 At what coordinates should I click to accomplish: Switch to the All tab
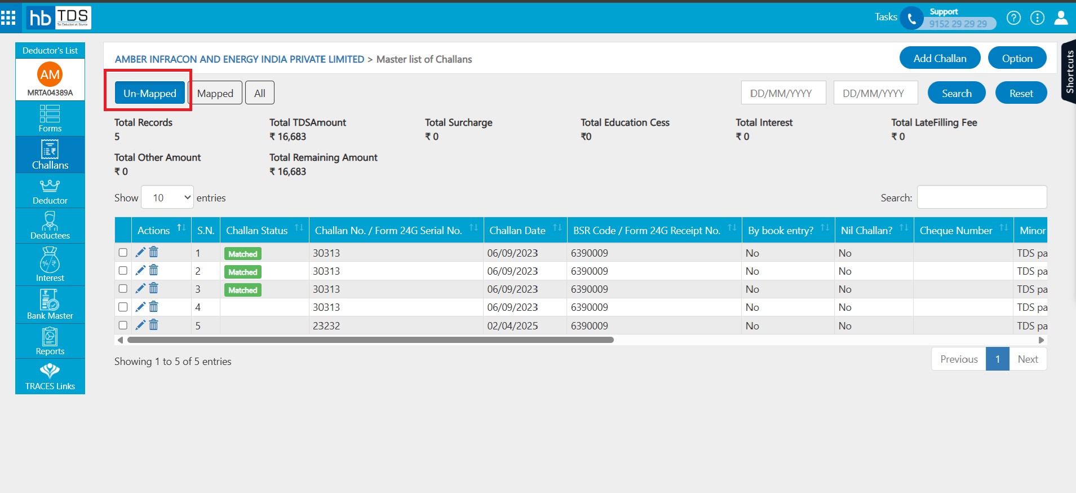260,93
